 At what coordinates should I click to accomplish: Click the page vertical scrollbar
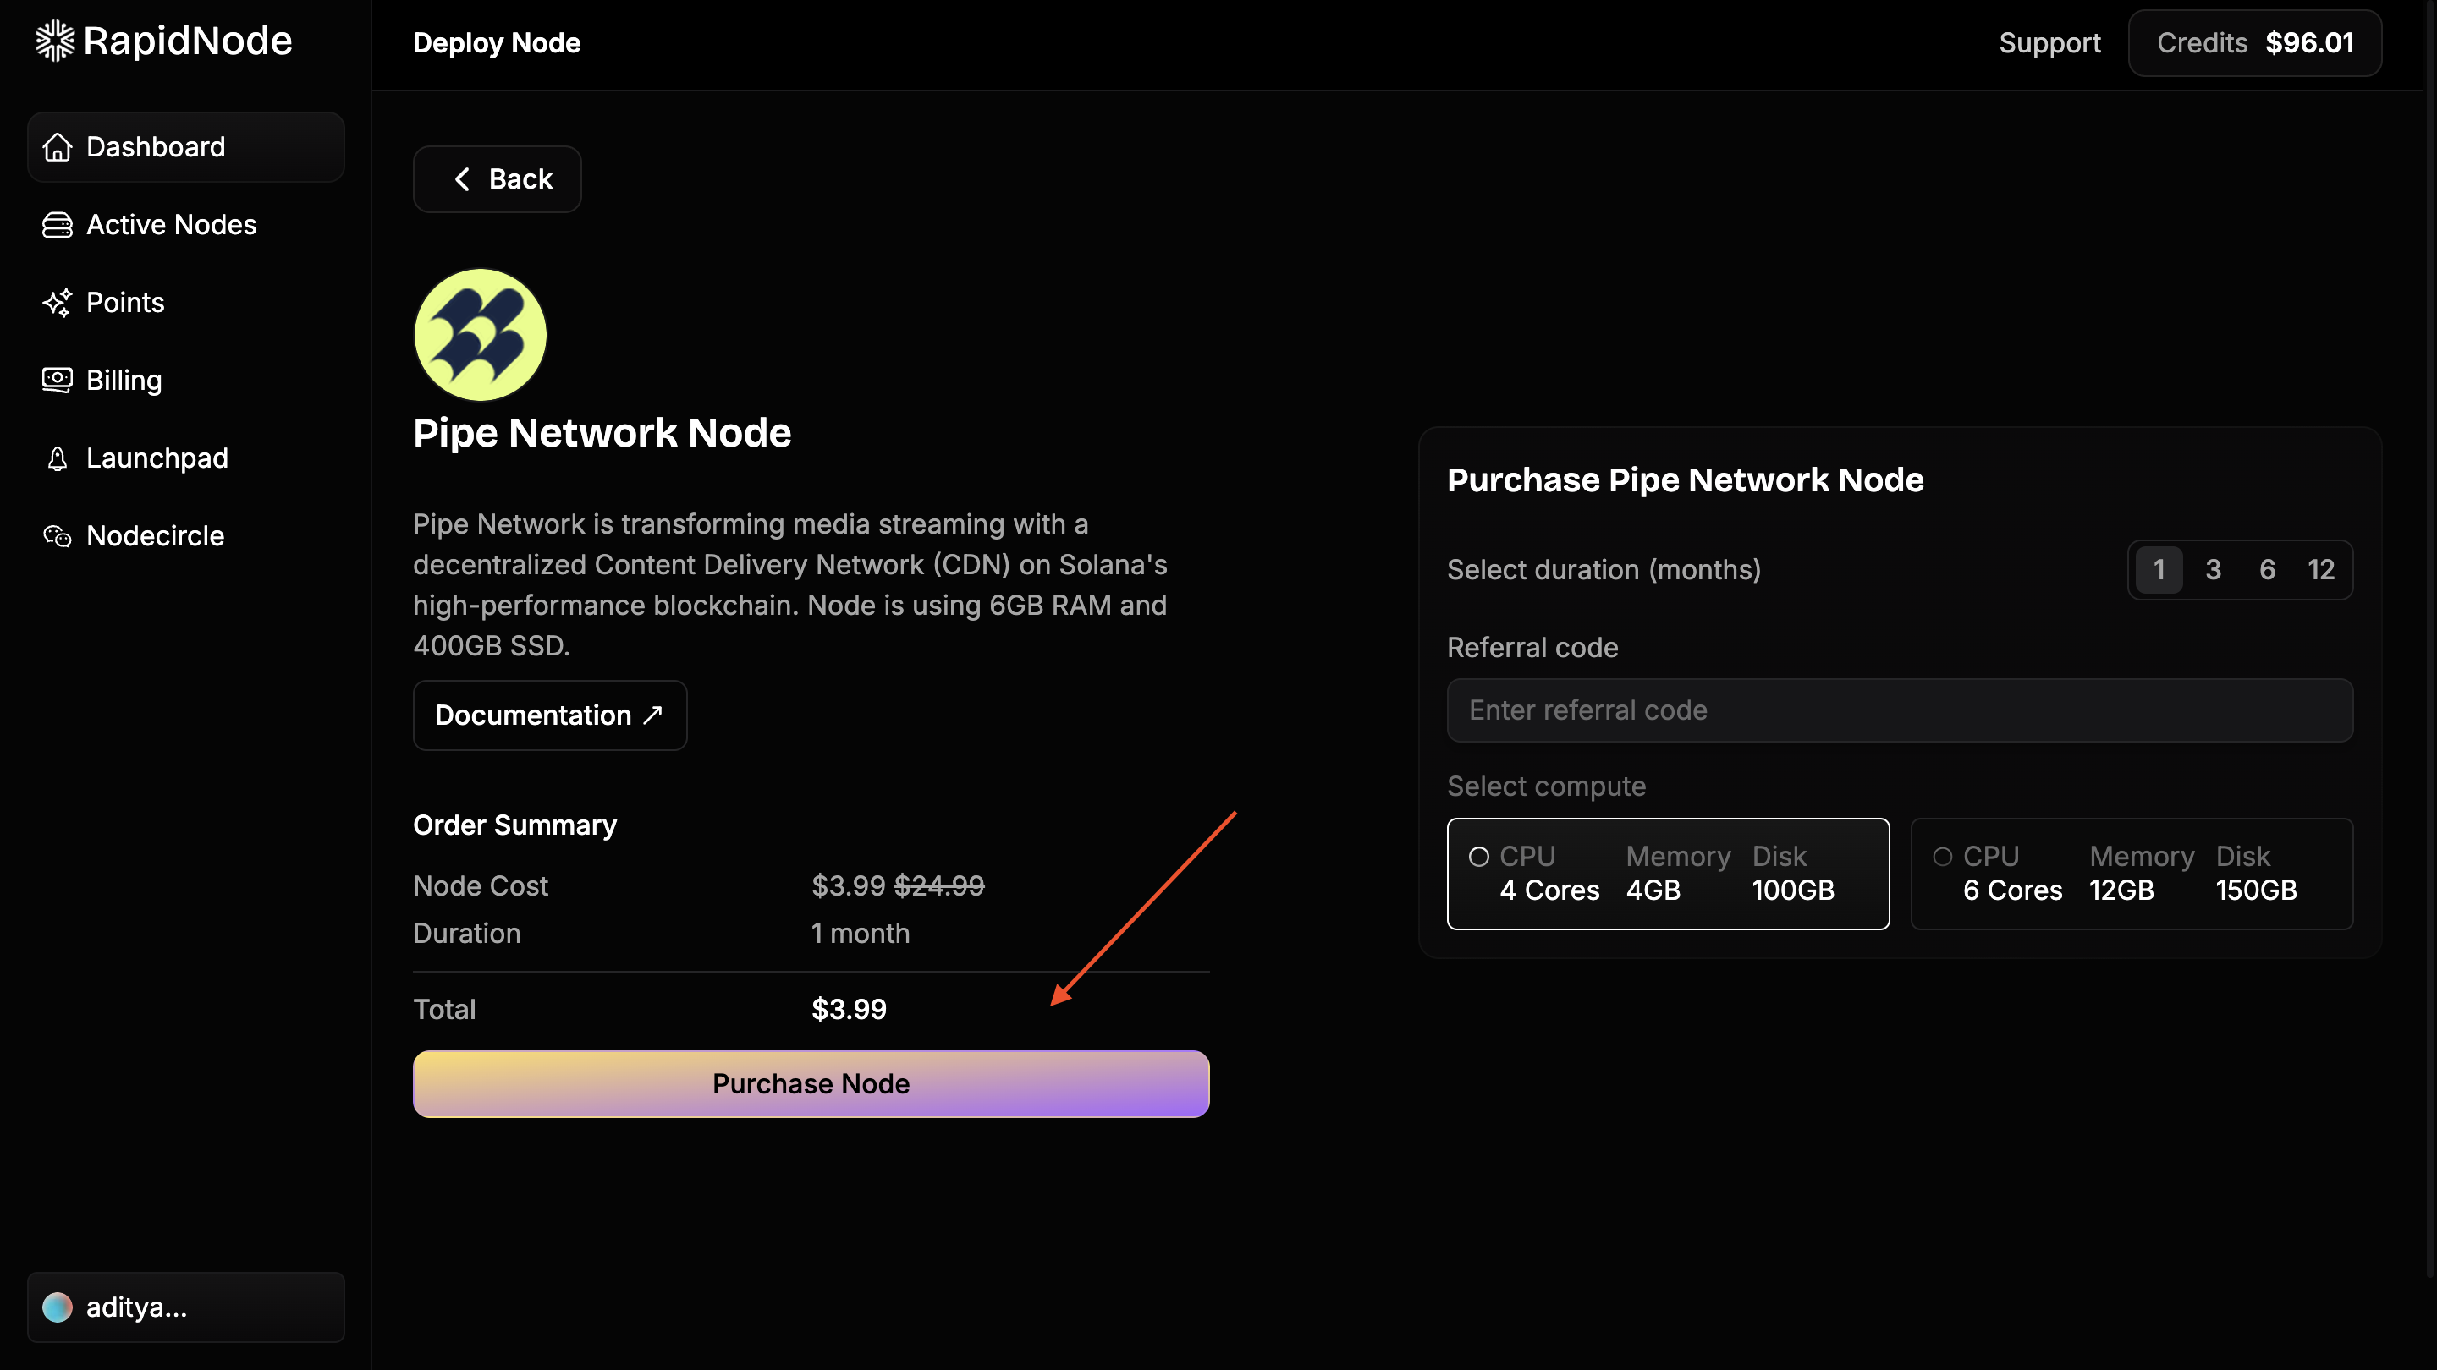tap(2430, 638)
